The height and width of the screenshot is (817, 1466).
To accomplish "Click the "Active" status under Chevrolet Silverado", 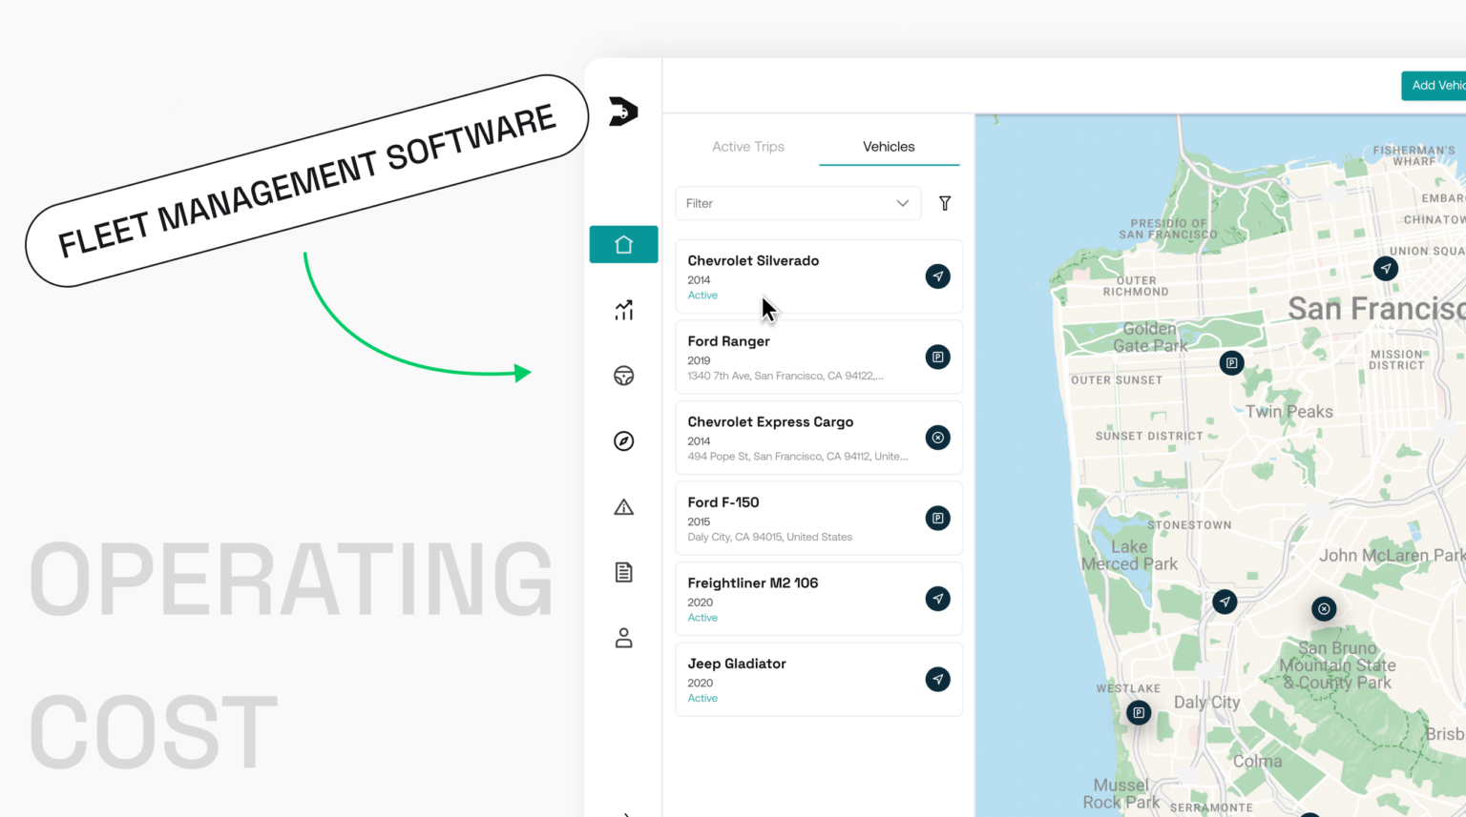I will (x=702, y=296).
